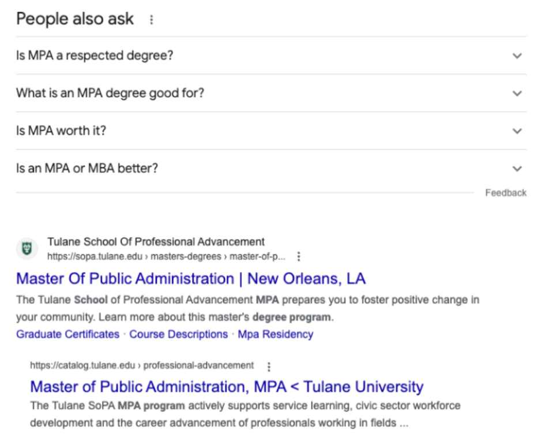
Task: Expand 'Is MPA worth it?' chevron
Action: coord(517,131)
